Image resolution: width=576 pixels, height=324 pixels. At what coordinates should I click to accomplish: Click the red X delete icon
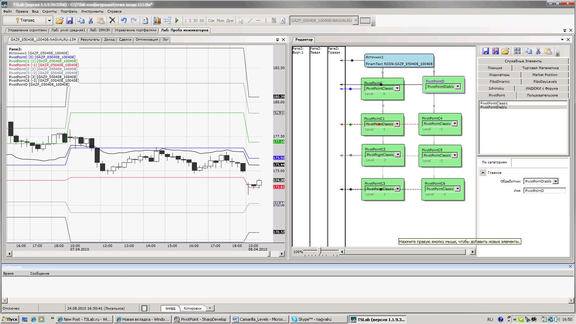click(112, 21)
